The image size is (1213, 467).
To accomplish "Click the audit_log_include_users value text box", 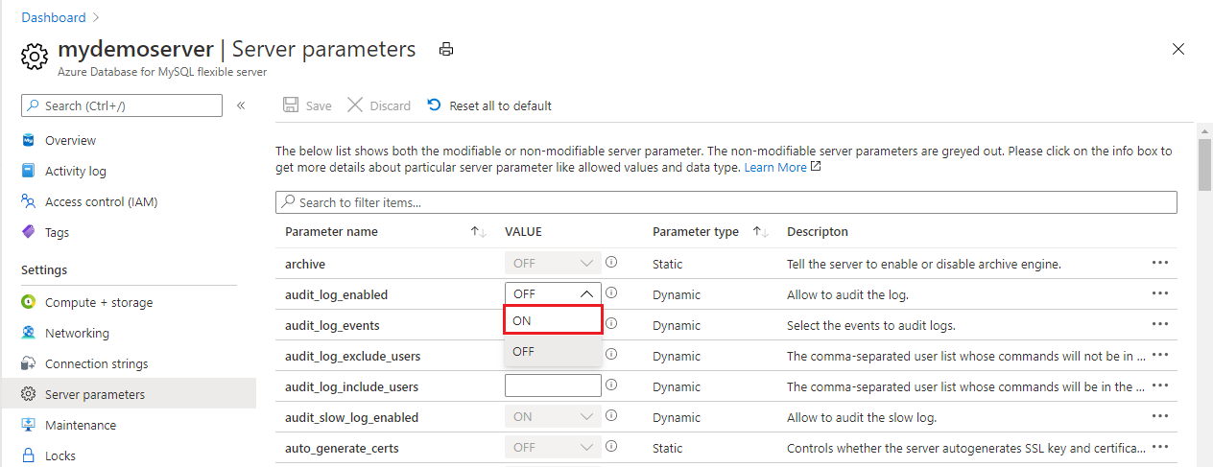I will (553, 386).
